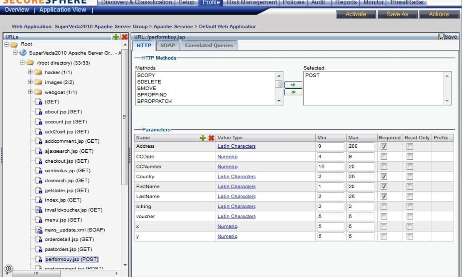Select the Root folder icon

(x=14, y=44)
